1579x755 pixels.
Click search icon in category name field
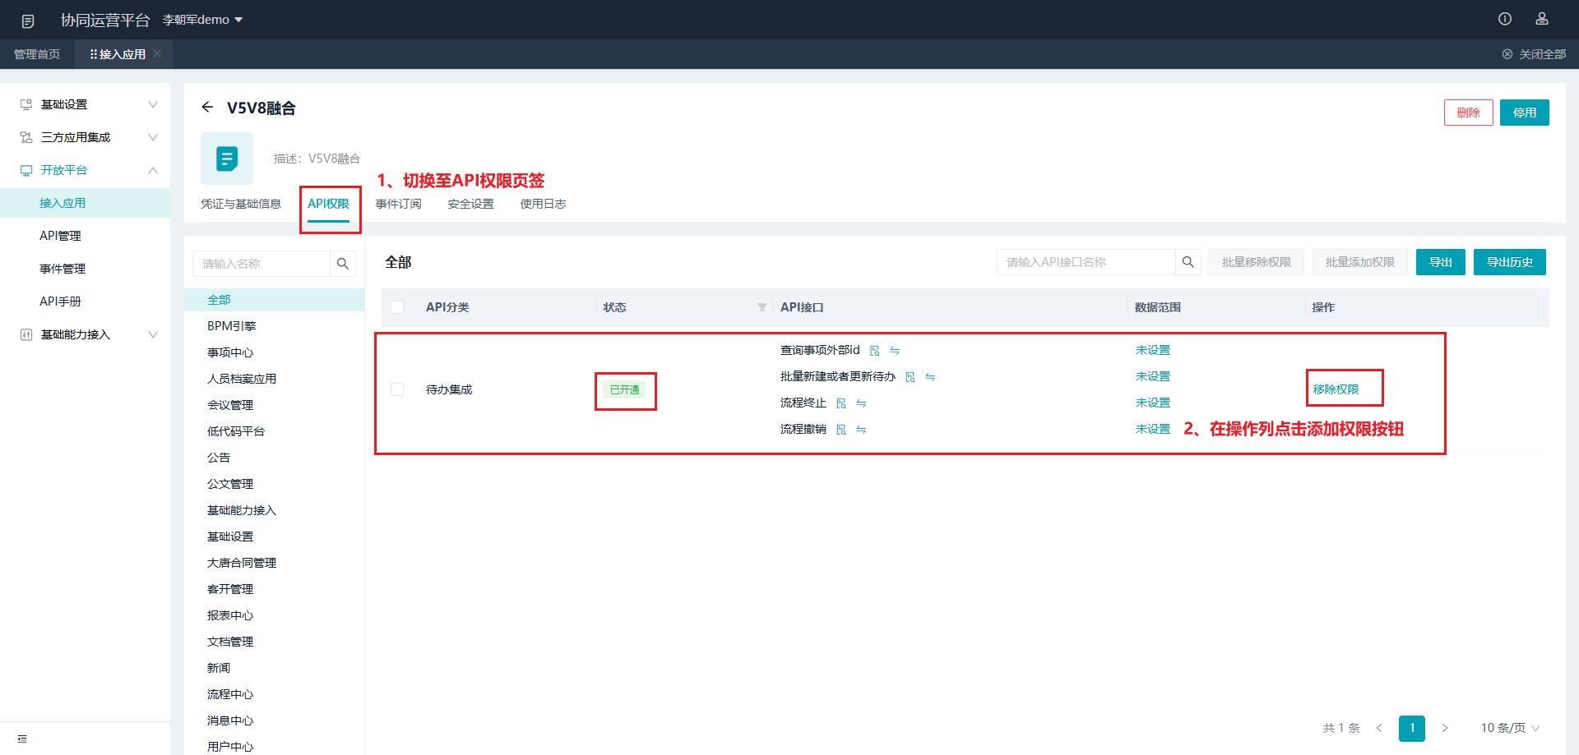tap(343, 264)
